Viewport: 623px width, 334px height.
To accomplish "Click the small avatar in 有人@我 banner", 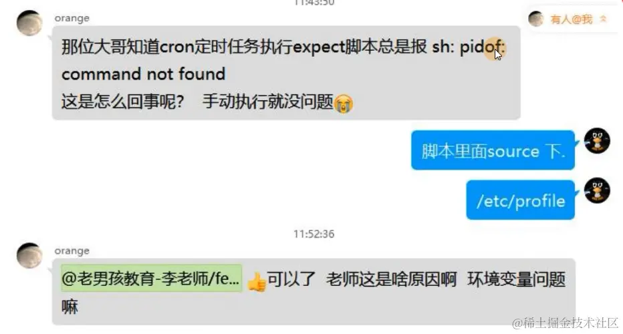I will click(x=535, y=19).
